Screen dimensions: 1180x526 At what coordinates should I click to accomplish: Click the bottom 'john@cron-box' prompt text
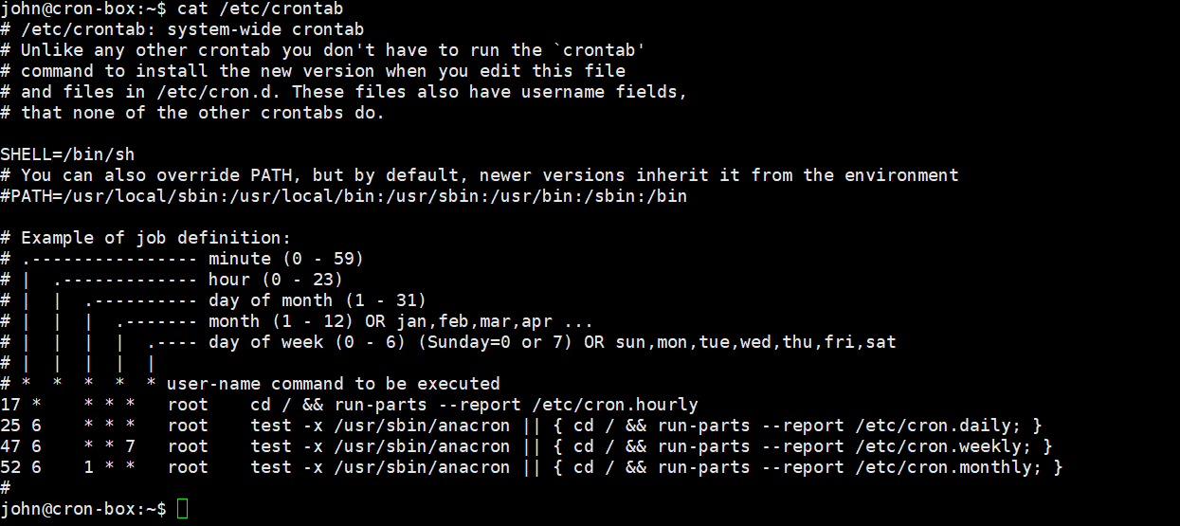67,509
